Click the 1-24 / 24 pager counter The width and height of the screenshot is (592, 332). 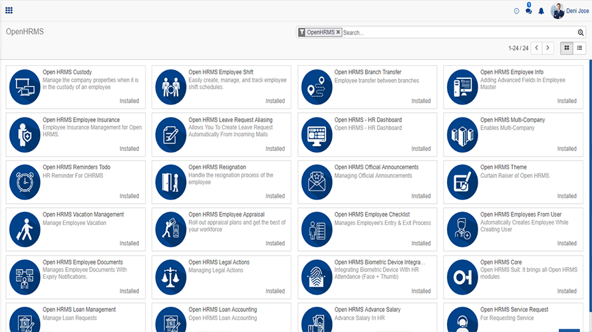coord(518,48)
